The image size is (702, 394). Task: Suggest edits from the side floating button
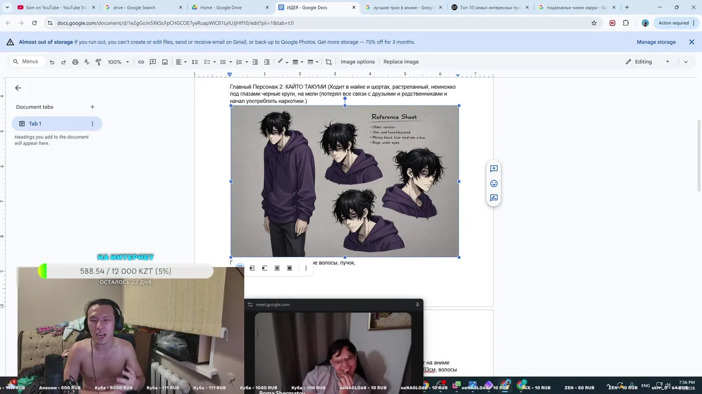pyautogui.click(x=494, y=198)
